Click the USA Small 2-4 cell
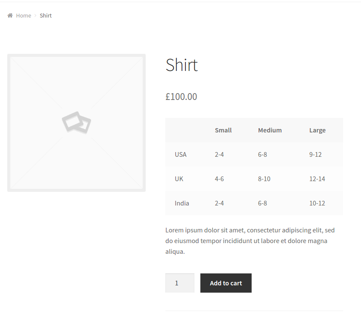 219,155
